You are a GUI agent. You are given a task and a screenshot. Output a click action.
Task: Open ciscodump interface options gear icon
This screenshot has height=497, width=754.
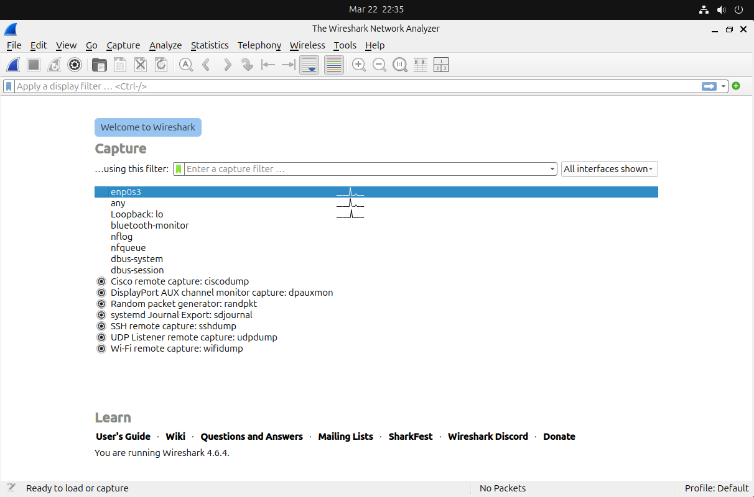point(101,281)
